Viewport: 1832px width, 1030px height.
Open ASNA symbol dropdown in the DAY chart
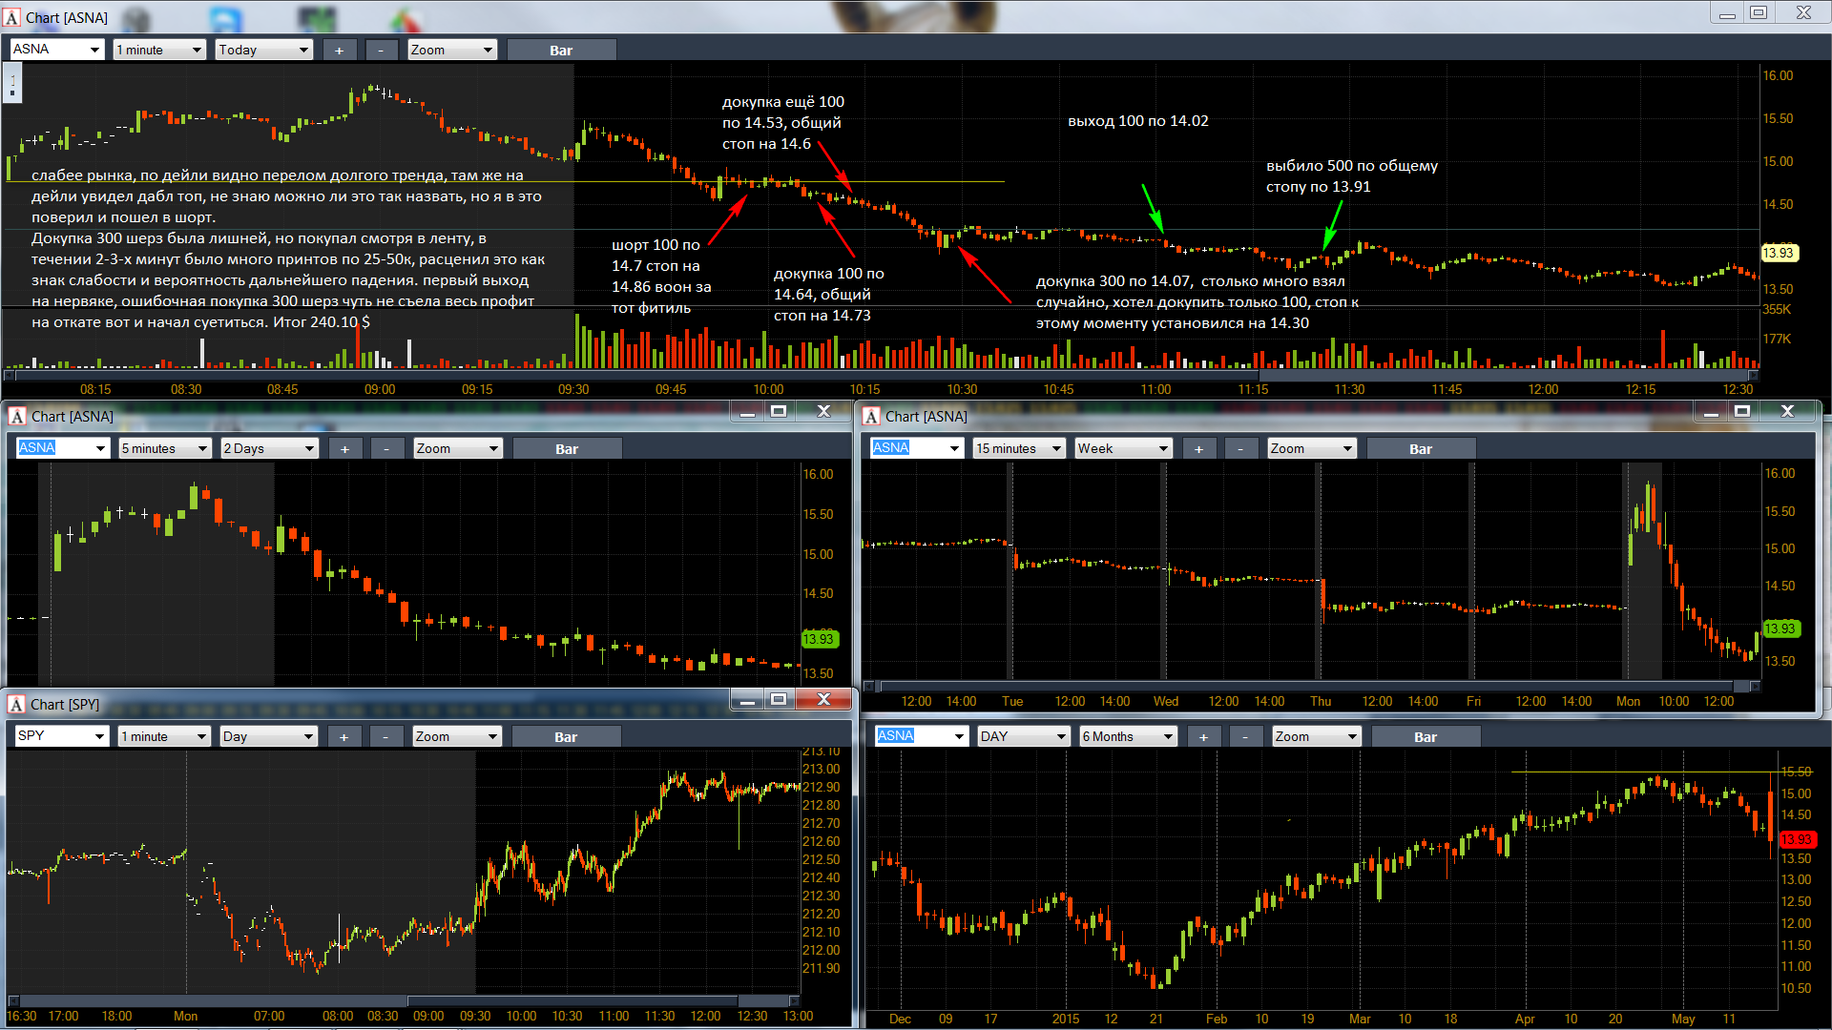[x=921, y=736]
